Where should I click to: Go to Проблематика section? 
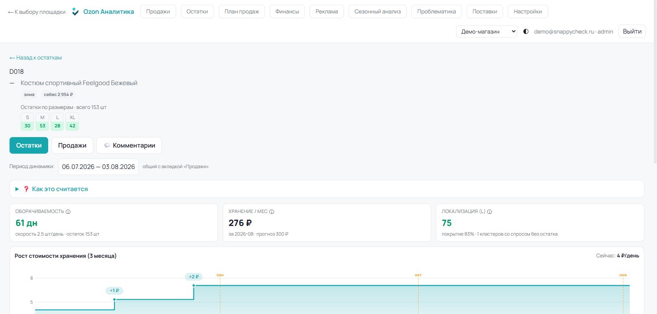click(437, 11)
